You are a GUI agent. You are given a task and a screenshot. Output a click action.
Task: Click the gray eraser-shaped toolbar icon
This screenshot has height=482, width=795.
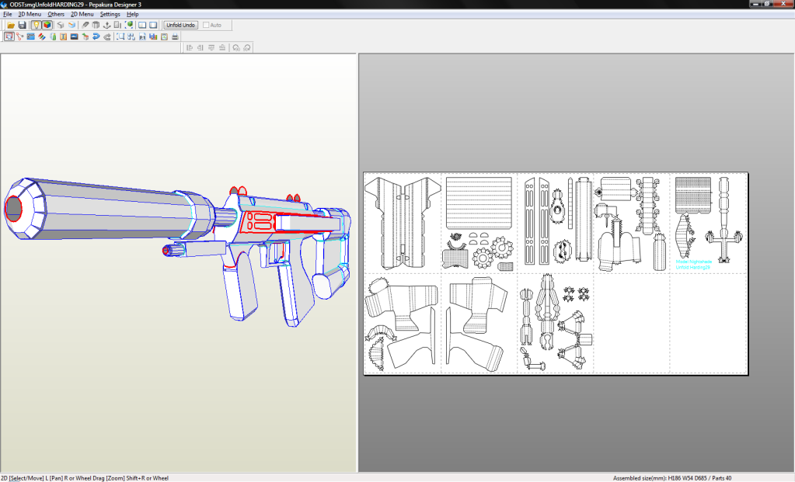coord(85,25)
